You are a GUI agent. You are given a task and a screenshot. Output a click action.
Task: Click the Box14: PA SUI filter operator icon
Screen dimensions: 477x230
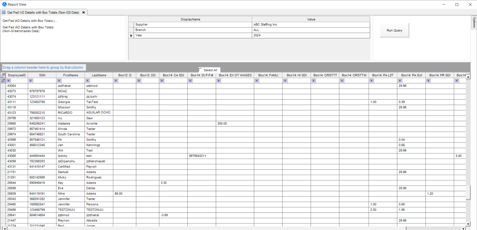[x=400, y=81]
